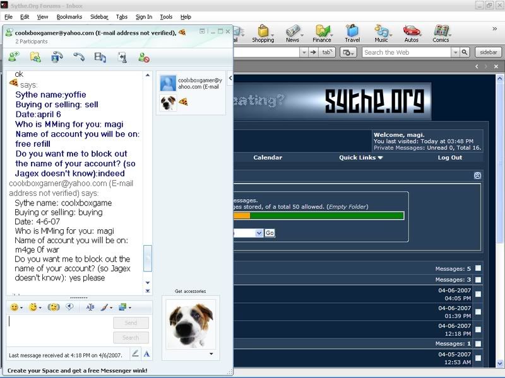
Task: Expand the winks dropdown arrow
Action: (x=40, y=308)
